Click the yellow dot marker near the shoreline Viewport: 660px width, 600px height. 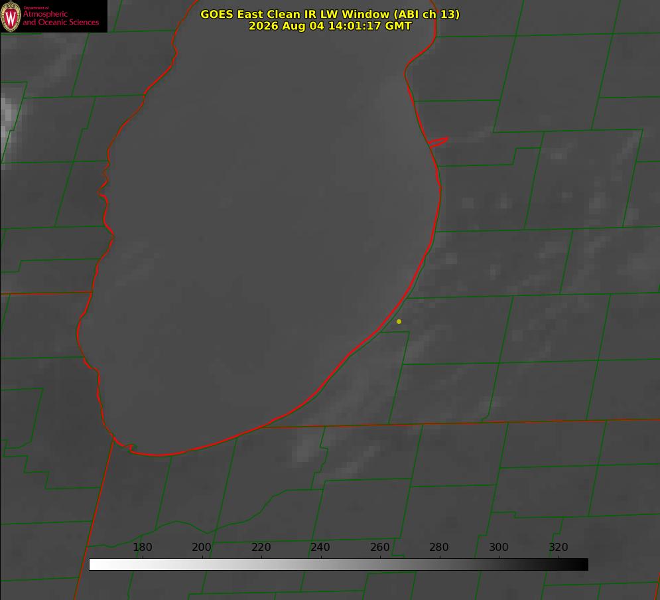tap(399, 321)
